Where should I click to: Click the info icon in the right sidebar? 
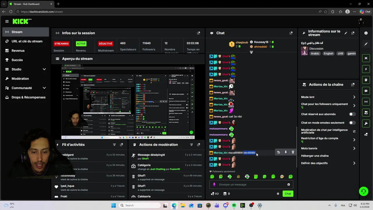click(366, 33)
